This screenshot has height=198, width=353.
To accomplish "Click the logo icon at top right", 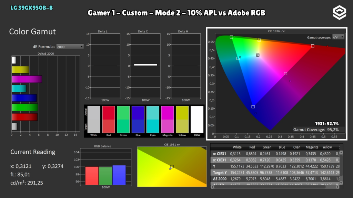I will (x=340, y=13).
